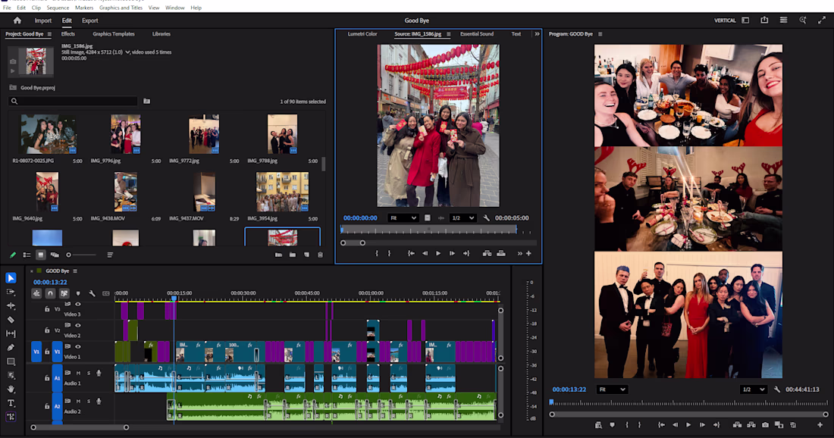Choose the Ripple Edit tool

(11, 305)
